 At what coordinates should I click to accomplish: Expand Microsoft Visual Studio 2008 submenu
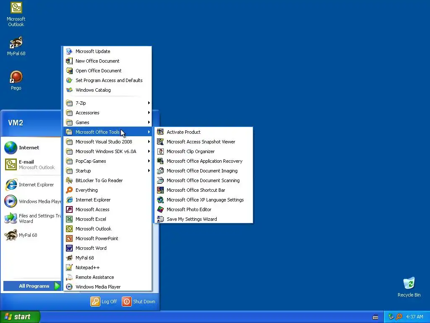[x=107, y=142]
